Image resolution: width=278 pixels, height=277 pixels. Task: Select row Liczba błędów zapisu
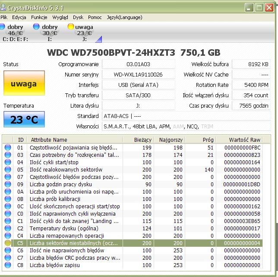[133, 265]
